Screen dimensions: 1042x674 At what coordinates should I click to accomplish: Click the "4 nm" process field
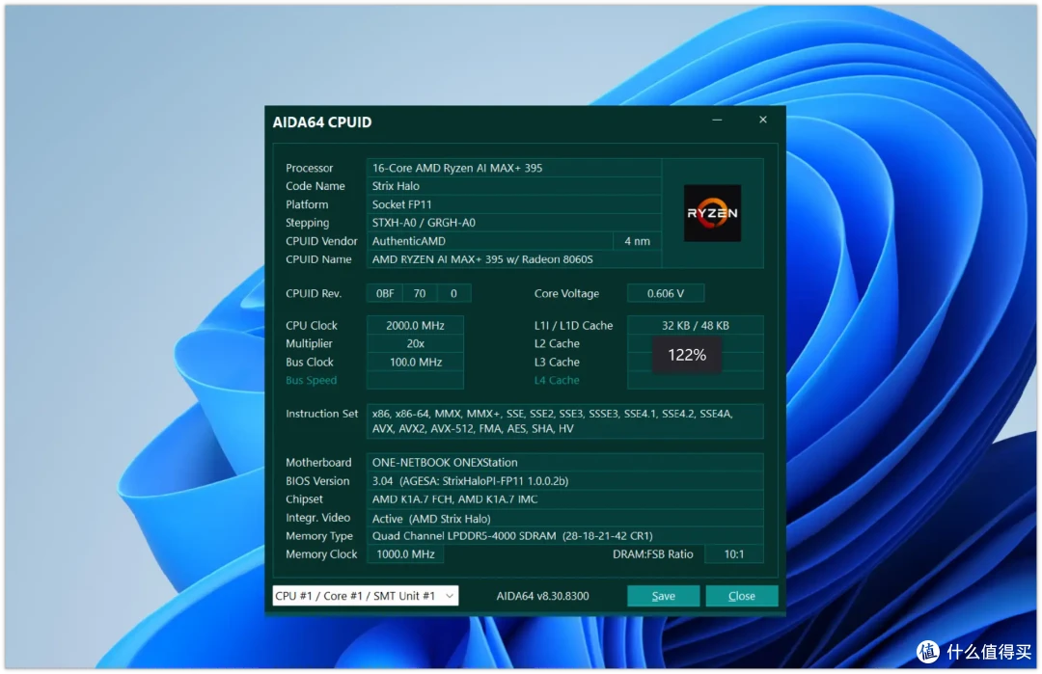pyautogui.click(x=637, y=241)
